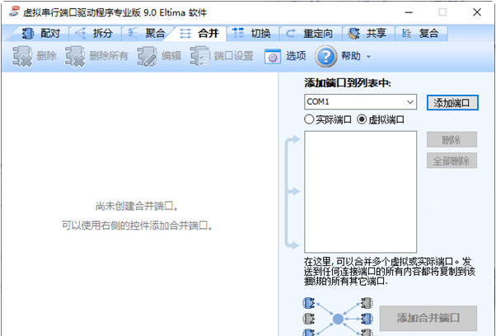Minimize the Eltima window
Screen dimensions: 496x336
[409, 12]
